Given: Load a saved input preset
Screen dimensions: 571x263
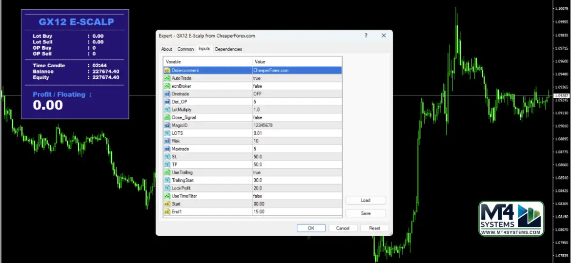Looking at the screenshot, I should tap(366, 200).
